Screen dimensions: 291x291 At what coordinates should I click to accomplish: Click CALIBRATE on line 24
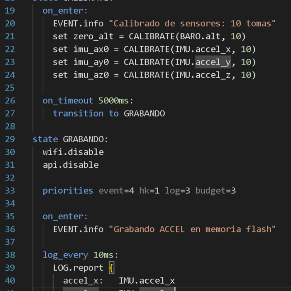[146, 75]
